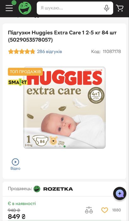Tap the ROZETKA seller name
Screen dimensions: 129x221
pyautogui.click(x=58, y=189)
